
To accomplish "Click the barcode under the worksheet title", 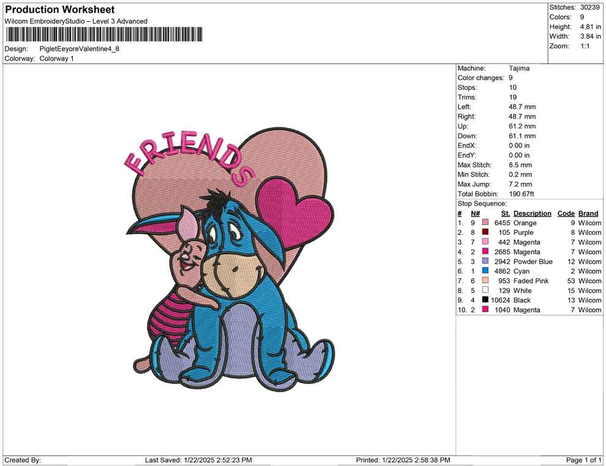I will (x=103, y=34).
